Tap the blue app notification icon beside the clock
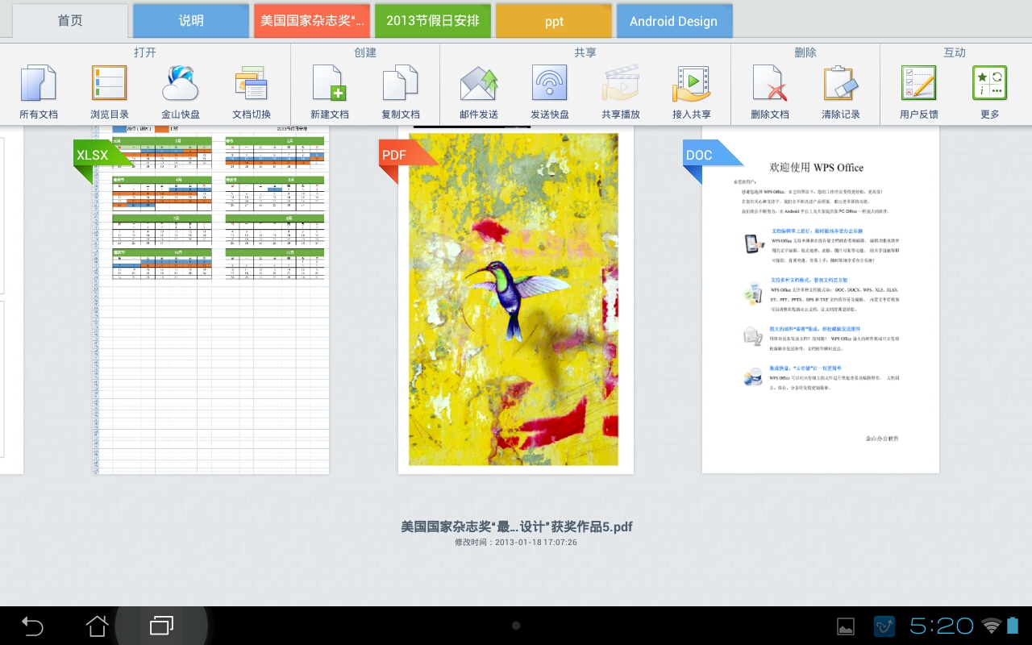This screenshot has width=1032, height=645. point(884,626)
